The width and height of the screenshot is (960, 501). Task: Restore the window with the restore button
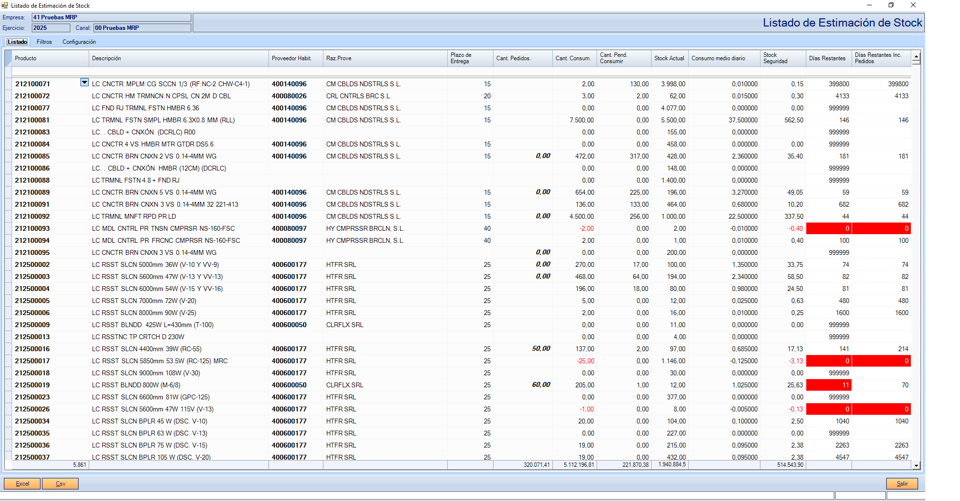891,5
